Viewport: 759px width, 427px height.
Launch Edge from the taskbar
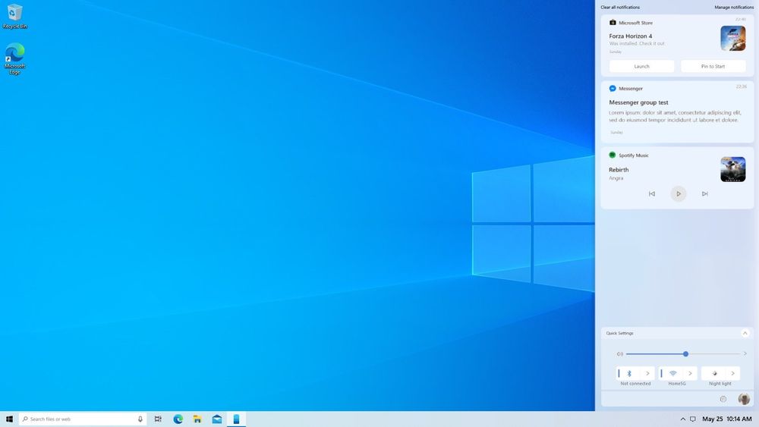coord(178,419)
